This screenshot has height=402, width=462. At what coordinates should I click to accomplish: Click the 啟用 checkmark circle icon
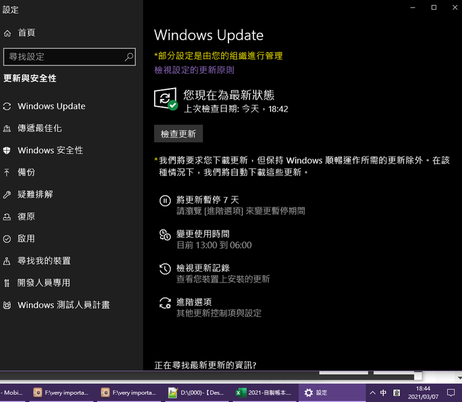click(7, 239)
